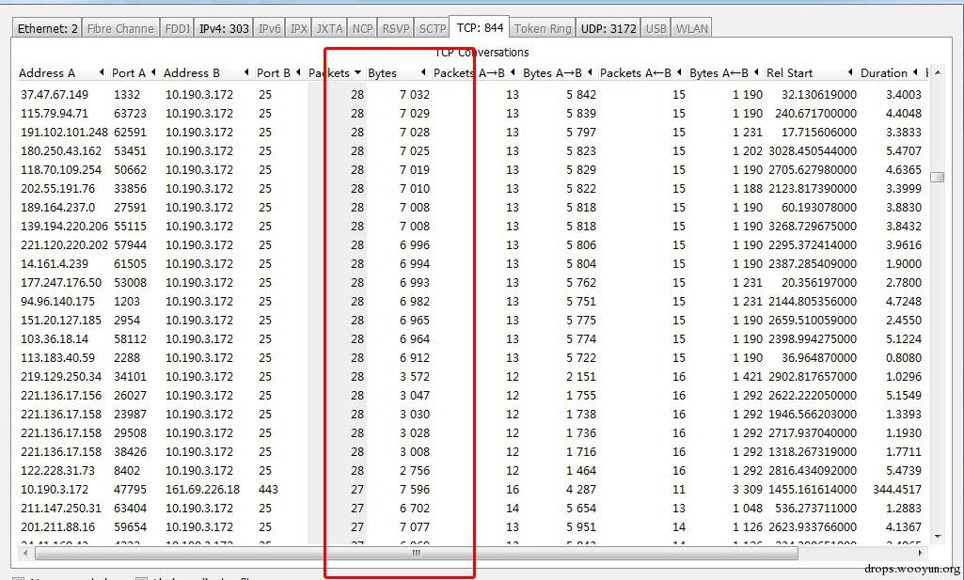
Task: Click the vertical scrollbar thumb
Action: 937,177
